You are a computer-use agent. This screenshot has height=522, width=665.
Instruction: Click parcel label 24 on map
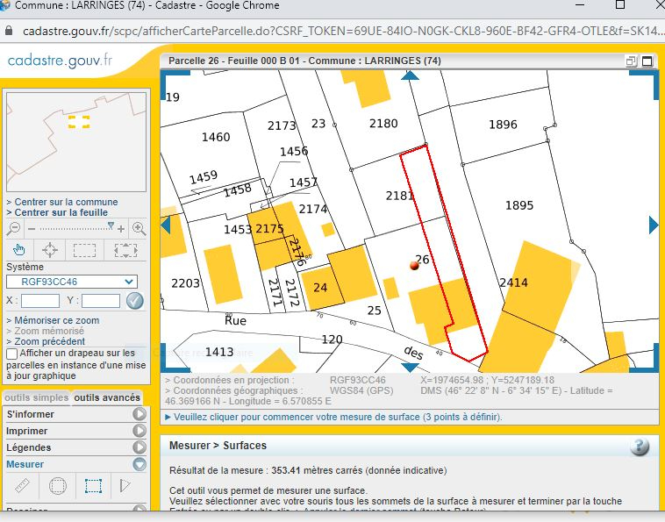coord(320,288)
